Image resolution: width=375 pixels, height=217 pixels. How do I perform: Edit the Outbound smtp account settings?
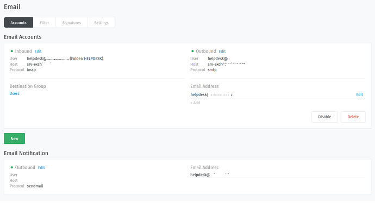click(x=222, y=52)
